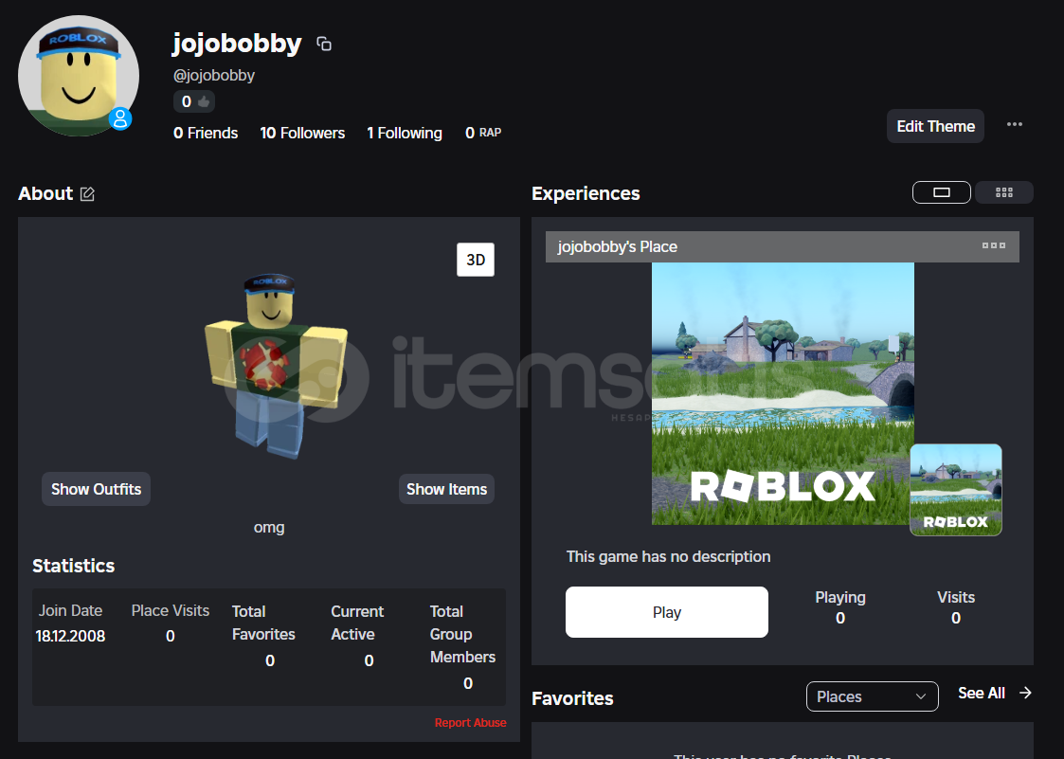Screen dimensions: 1064x759
Task: Open the profile three-dots more menu
Action: coord(1015,124)
